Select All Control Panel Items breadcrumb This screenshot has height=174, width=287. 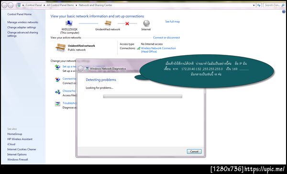pos(60,5)
